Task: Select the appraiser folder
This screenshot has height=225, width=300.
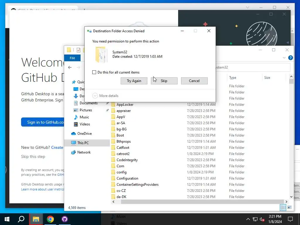Action: (124, 111)
